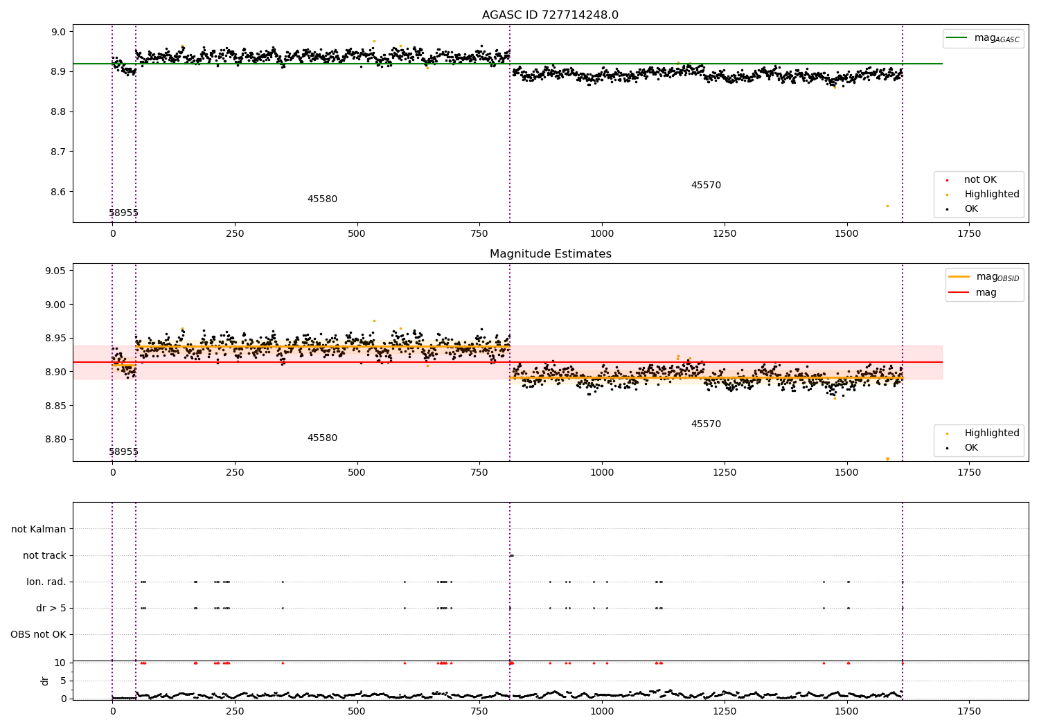The image size is (1039, 727).
Task: Click the 45580 observation label in top plot
Action: point(322,199)
